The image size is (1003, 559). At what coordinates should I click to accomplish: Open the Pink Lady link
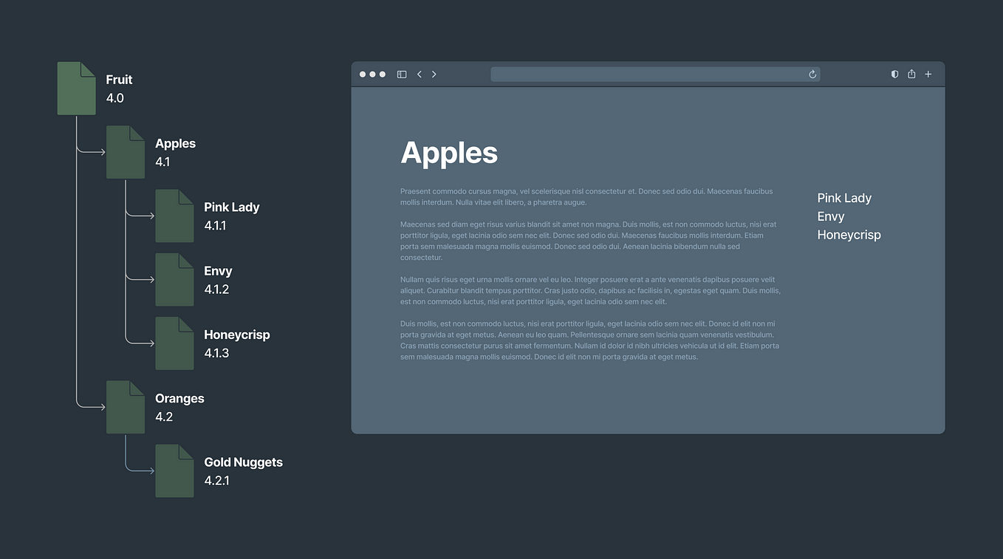(844, 198)
